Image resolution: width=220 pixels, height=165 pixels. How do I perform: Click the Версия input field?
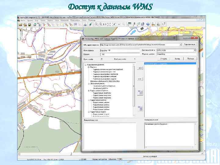120,54
